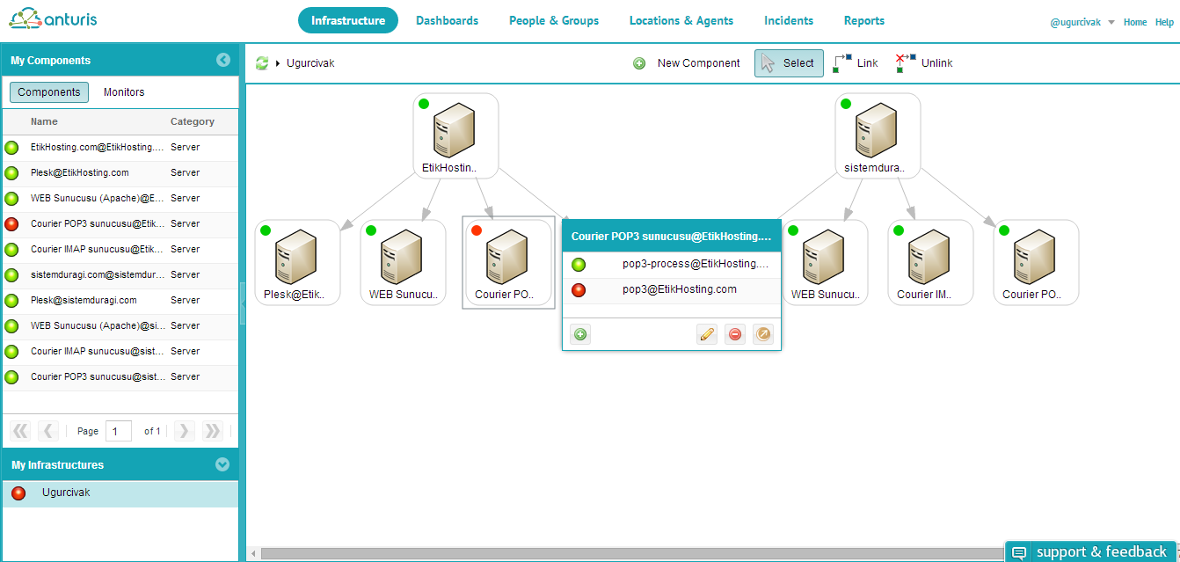
Task: Click green status icon of pop3-process monitor
Action: pyautogui.click(x=579, y=265)
